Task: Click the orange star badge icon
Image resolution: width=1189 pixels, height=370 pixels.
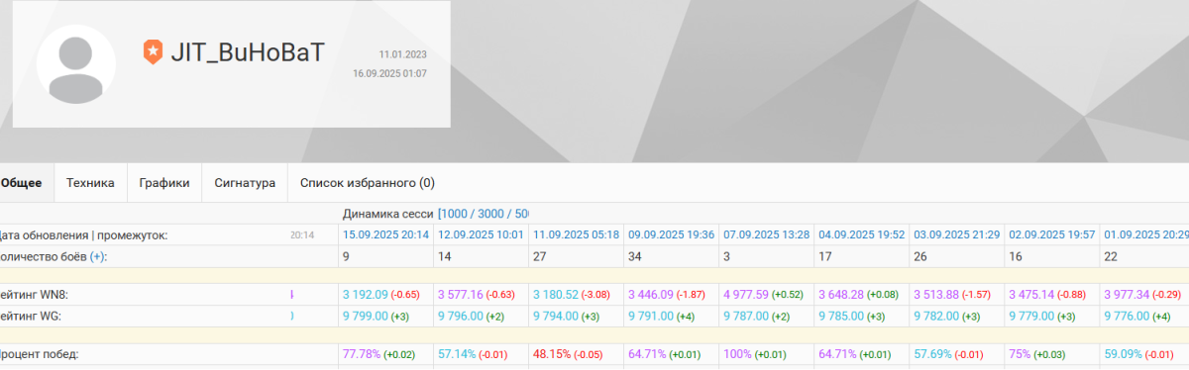Action: pos(152,52)
